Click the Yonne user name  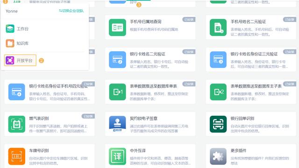click(x=12, y=11)
